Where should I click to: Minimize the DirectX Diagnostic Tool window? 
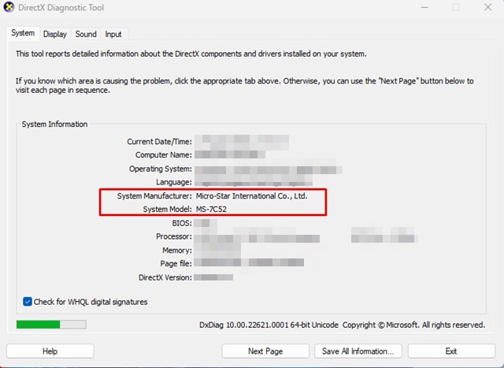[x=424, y=7]
